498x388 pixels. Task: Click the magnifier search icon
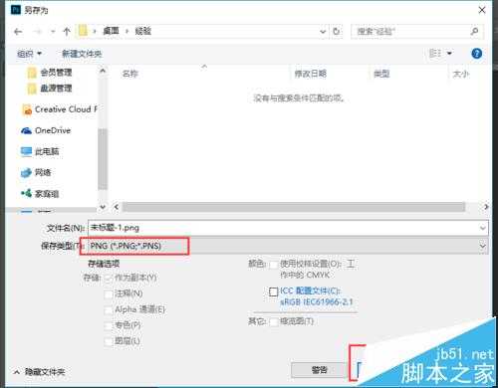click(475, 31)
